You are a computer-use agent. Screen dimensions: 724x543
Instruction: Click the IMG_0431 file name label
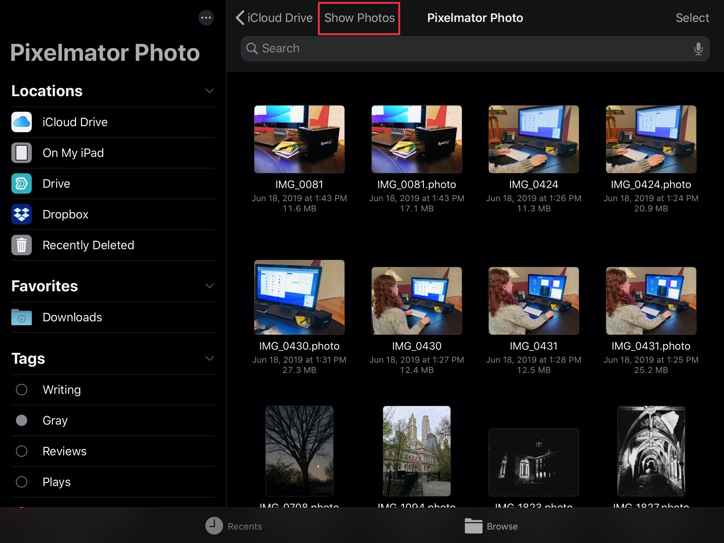pyautogui.click(x=534, y=346)
